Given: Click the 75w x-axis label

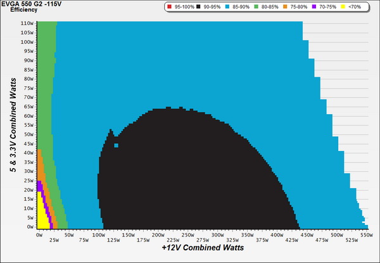Looking at the screenshot, I should (84, 240).
